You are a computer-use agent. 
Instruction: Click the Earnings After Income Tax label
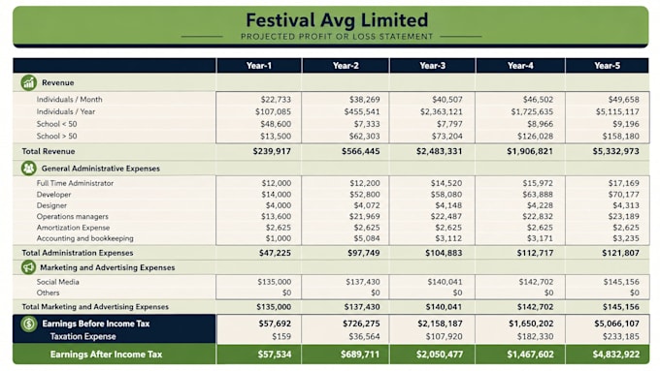[x=106, y=355]
